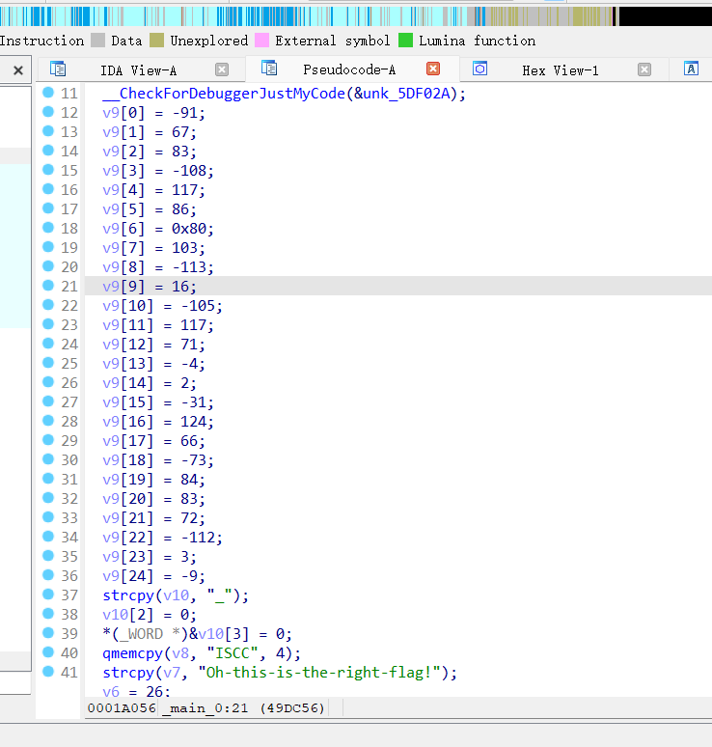Click status bar _main_0:21 location
The image size is (712, 747).
[205, 708]
